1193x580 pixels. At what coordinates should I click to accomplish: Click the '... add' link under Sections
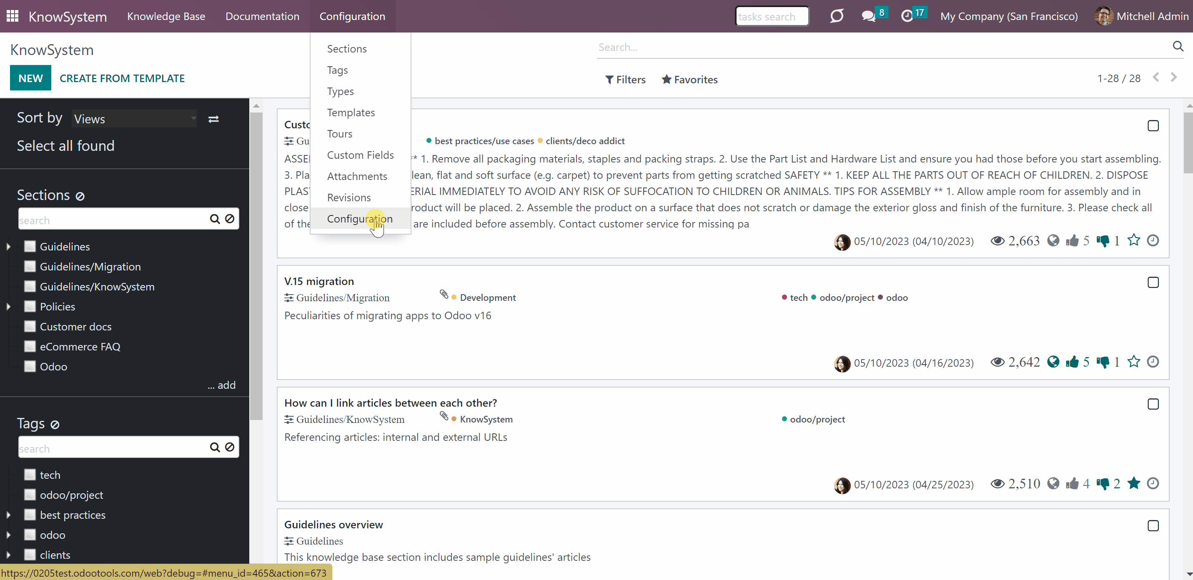[x=221, y=385]
